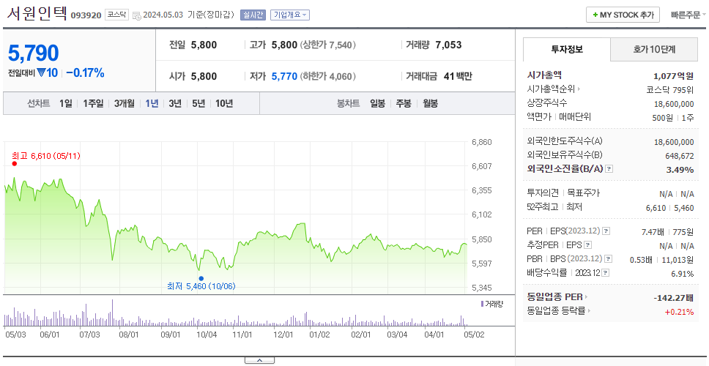Click the 최저 5,460 (10/06) label
This screenshot has height=366, width=709.
pos(201,286)
